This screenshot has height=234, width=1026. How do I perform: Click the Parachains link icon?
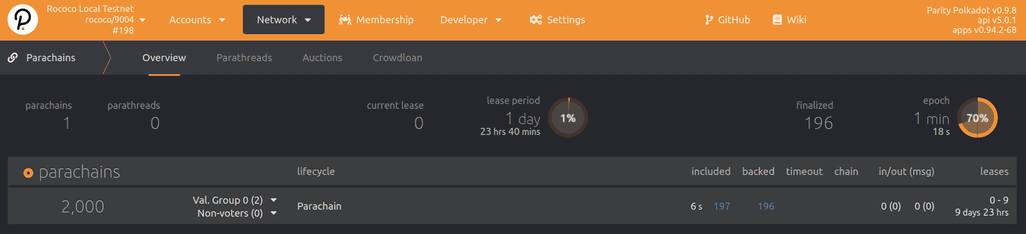point(13,58)
